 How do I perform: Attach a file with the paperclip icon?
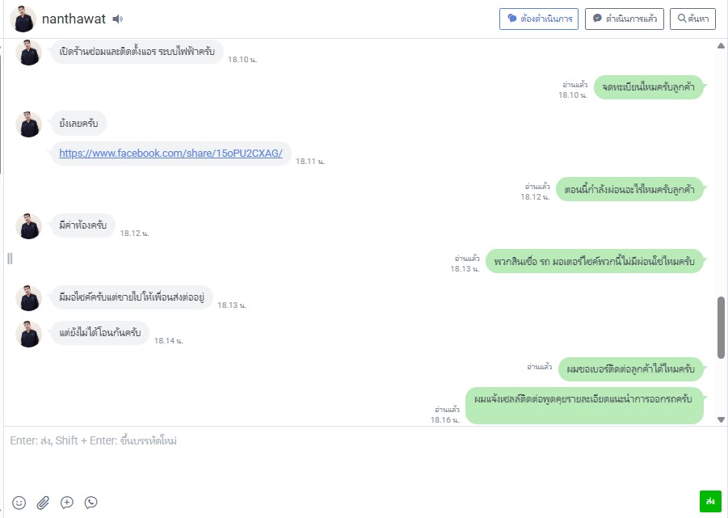click(43, 502)
